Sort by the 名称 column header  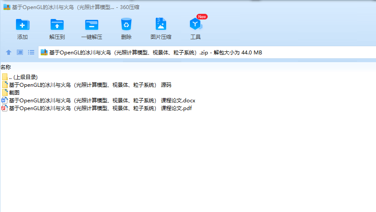point(6,67)
